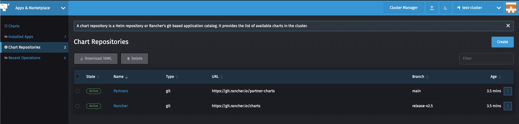The width and height of the screenshot is (519, 124).
Task: Check the Rancher repository checkbox
Action: [77, 106]
